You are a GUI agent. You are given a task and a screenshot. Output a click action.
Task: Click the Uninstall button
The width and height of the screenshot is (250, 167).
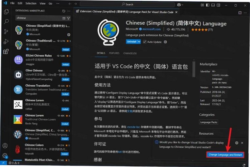coord(132,41)
